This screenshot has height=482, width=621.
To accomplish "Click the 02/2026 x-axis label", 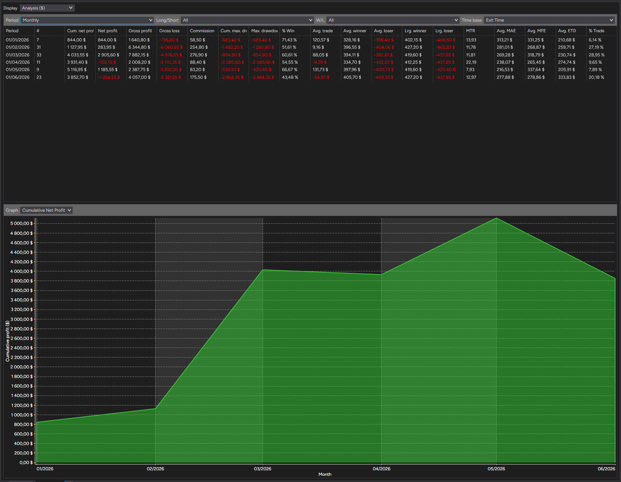I will (x=156, y=469).
